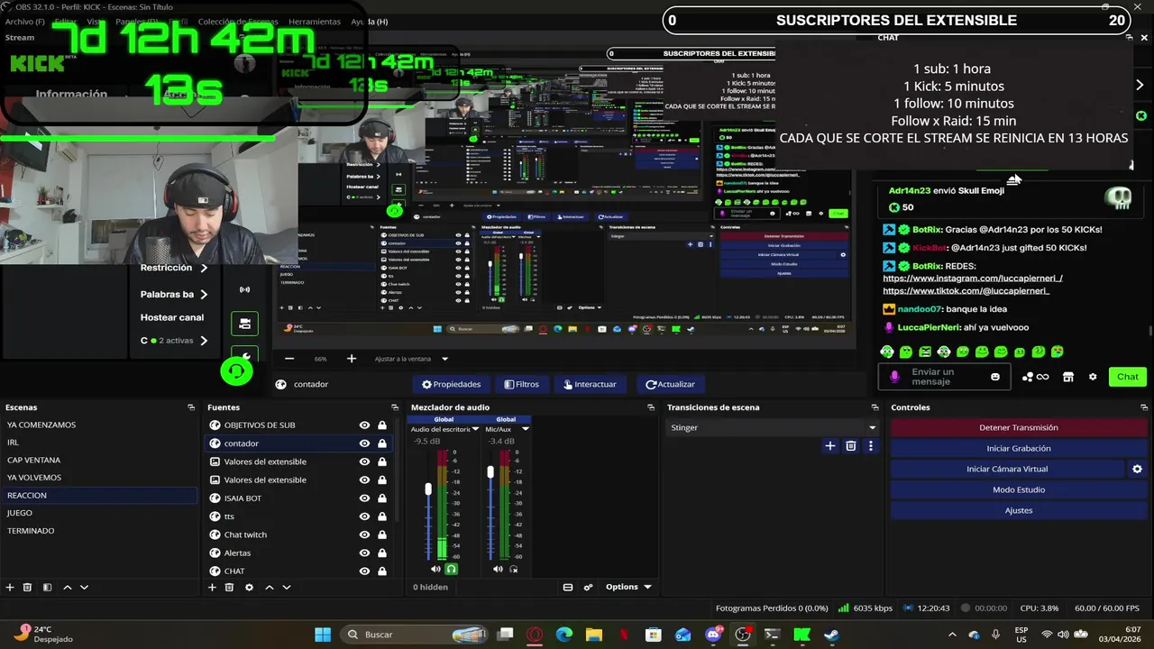Mute the Mic/Aux speaker icon

(498, 569)
